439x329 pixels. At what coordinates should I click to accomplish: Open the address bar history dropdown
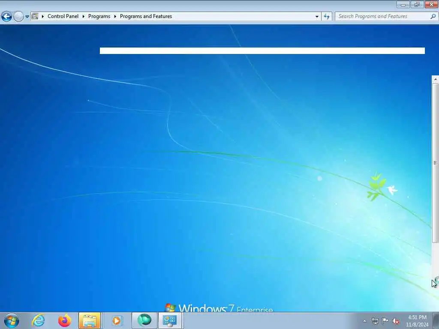coord(317,17)
